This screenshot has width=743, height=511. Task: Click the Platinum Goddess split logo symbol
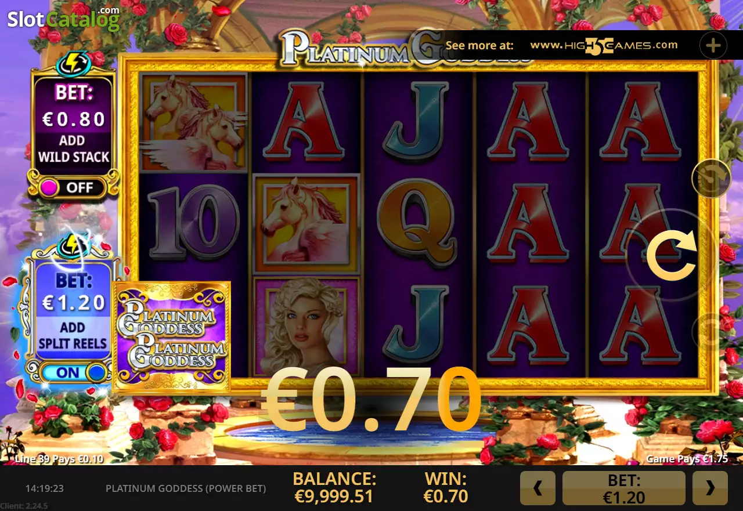coord(172,336)
